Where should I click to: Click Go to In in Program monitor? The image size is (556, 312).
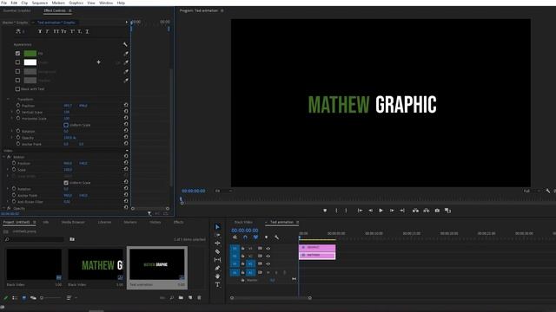point(360,211)
